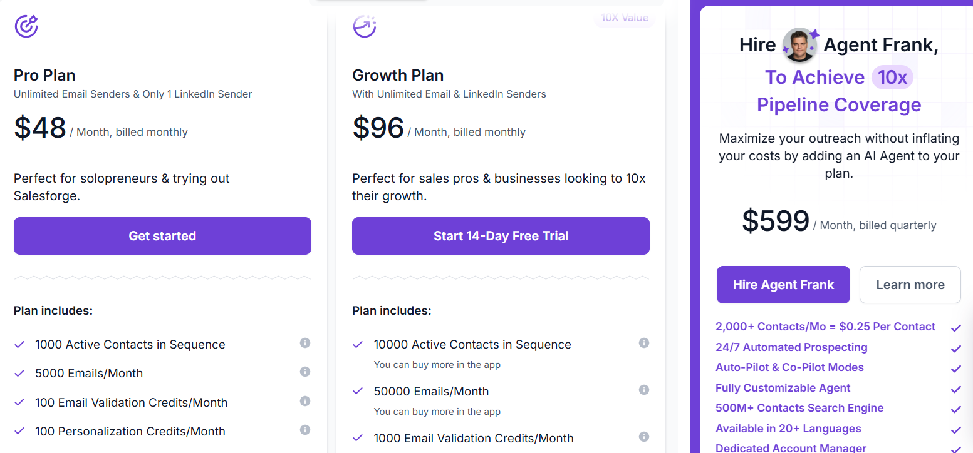This screenshot has width=973, height=453.
Task: Click the 2,000+ Contacts/Mo pricing link
Action: 825,326
